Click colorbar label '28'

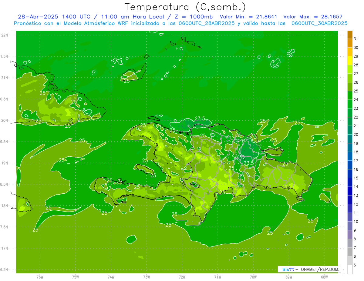(356, 65)
